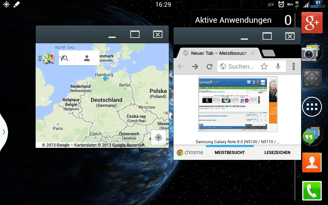The width and height of the screenshot is (328, 205).
Task: Bookmark page with the star icon
Action: [x=264, y=67]
